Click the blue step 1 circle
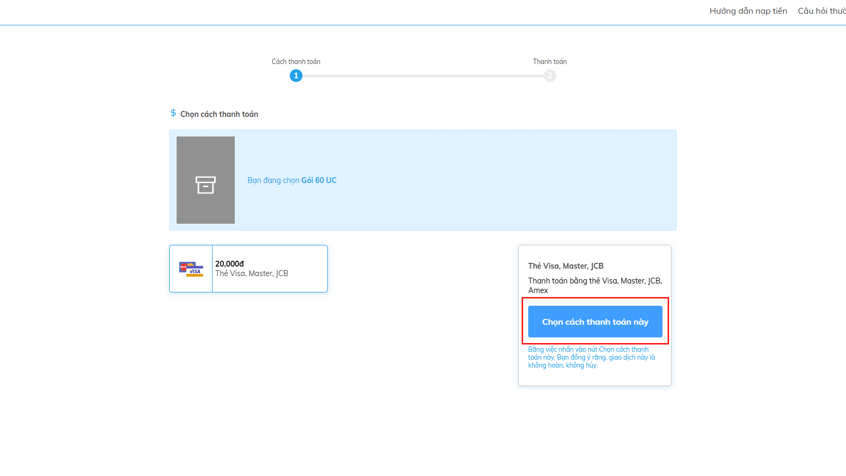 [296, 76]
